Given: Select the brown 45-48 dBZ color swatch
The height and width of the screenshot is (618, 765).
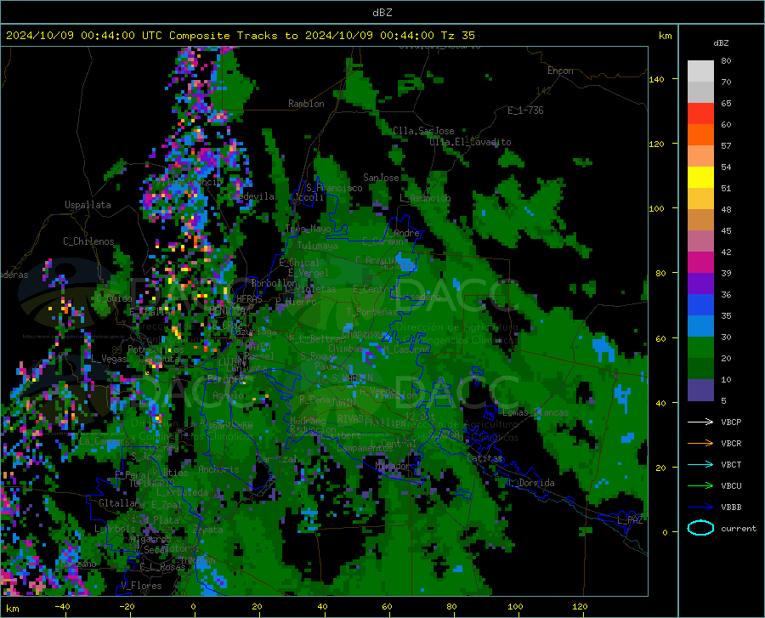Looking at the screenshot, I should pyautogui.click(x=700, y=220).
